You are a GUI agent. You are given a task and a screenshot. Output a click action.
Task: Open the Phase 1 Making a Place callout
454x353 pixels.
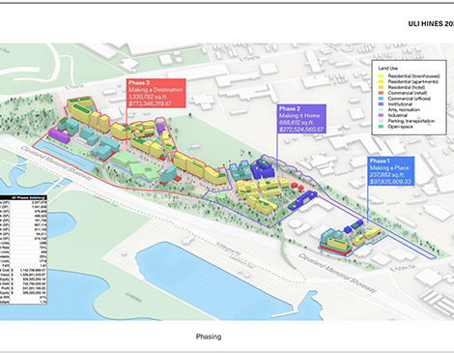[391, 171]
